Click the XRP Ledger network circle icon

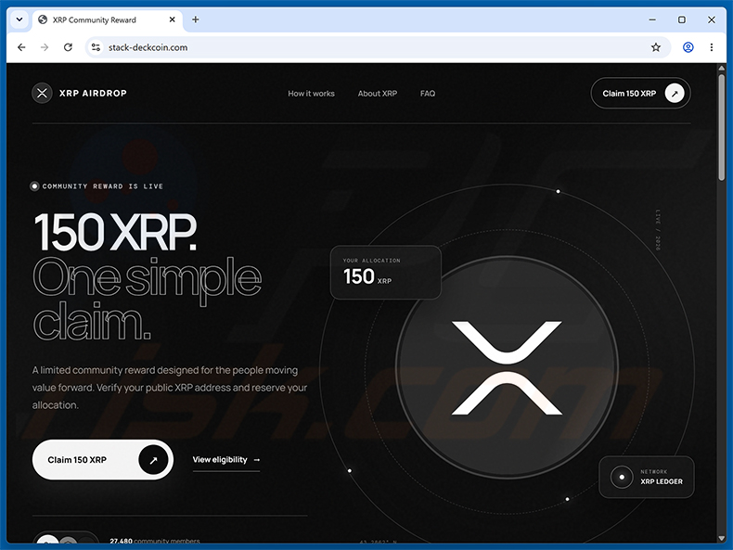pos(622,477)
